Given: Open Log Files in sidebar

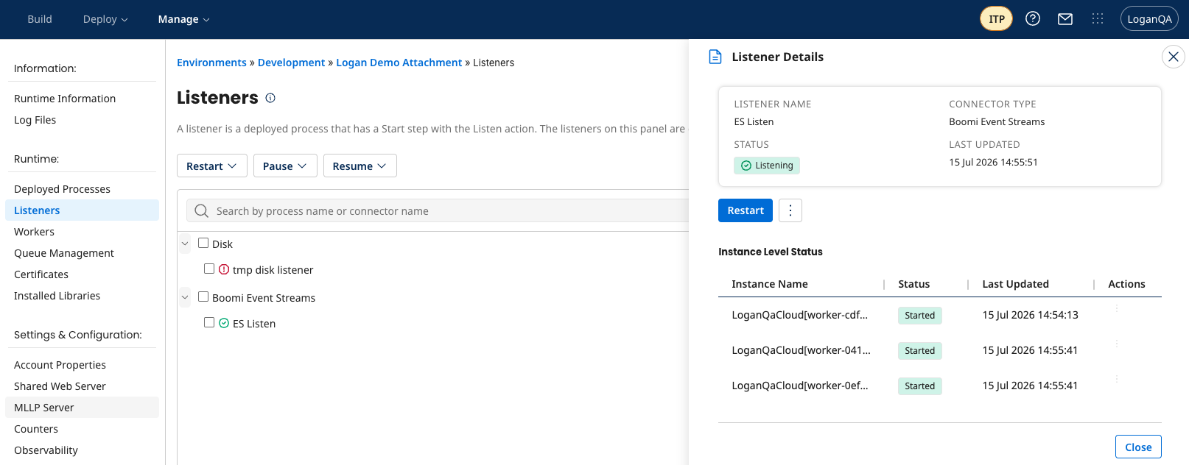Looking at the screenshot, I should 35,120.
